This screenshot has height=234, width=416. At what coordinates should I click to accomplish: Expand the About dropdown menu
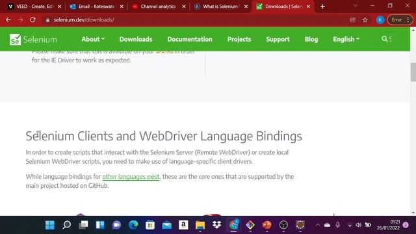pyautogui.click(x=93, y=39)
